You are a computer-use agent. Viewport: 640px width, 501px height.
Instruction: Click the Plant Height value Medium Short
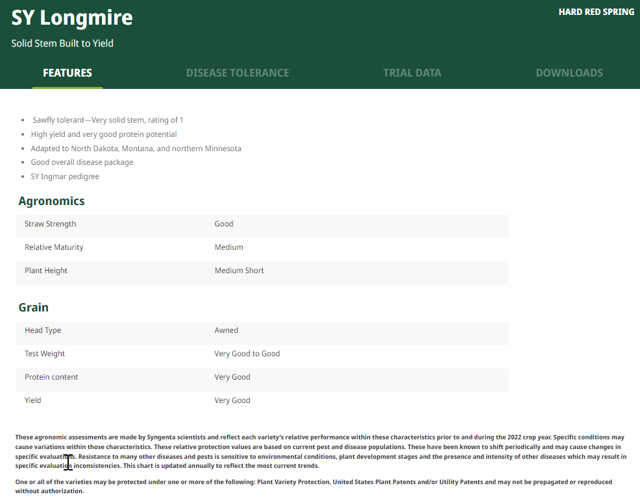pyautogui.click(x=239, y=271)
